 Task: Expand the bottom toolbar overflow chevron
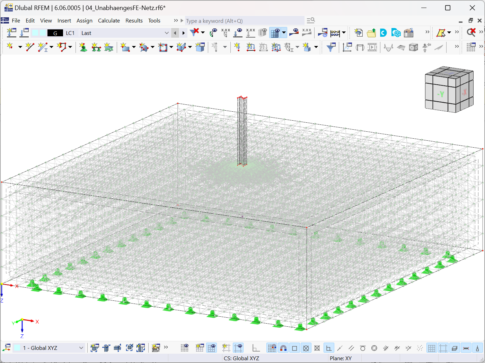pos(166,347)
